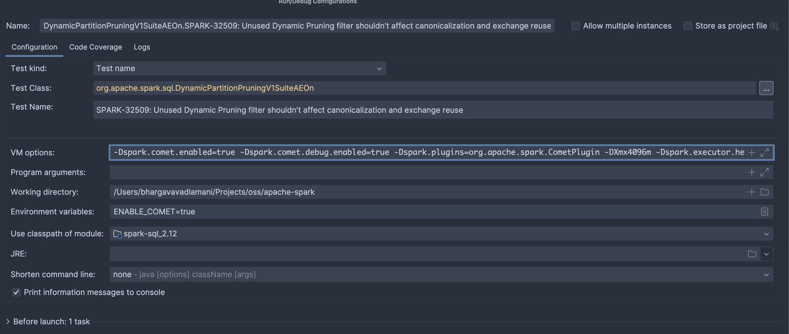Image resolution: width=789 pixels, height=334 pixels.
Task: Check Store as project file option
Action: pyautogui.click(x=688, y=26)
